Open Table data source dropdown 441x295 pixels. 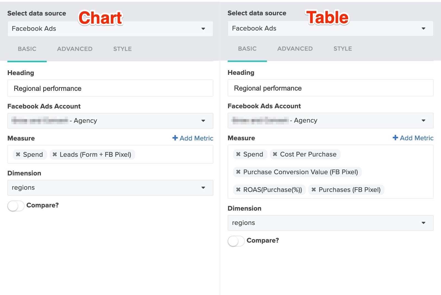click(x=330, y=28)
